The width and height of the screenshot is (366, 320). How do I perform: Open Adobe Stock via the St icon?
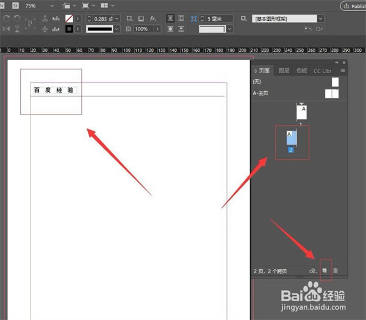15,5
